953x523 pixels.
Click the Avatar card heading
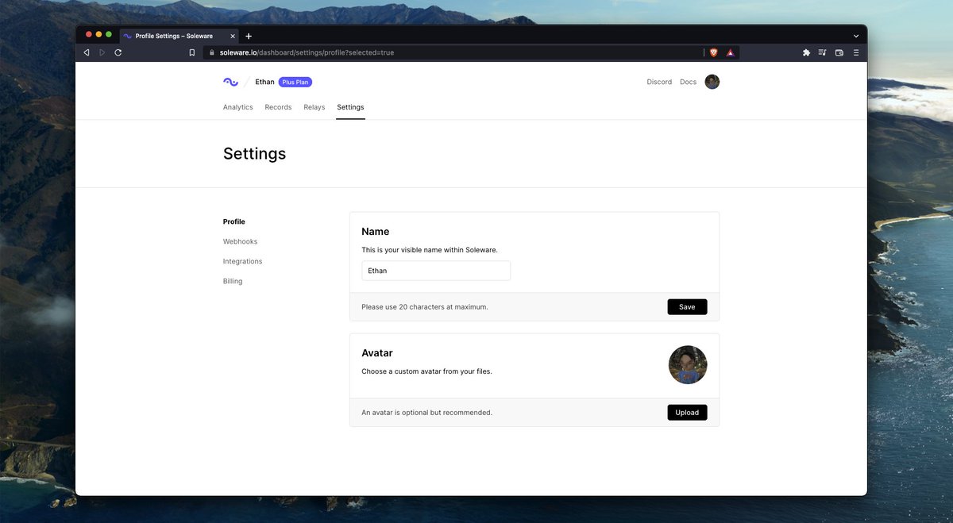click(377, 353)
